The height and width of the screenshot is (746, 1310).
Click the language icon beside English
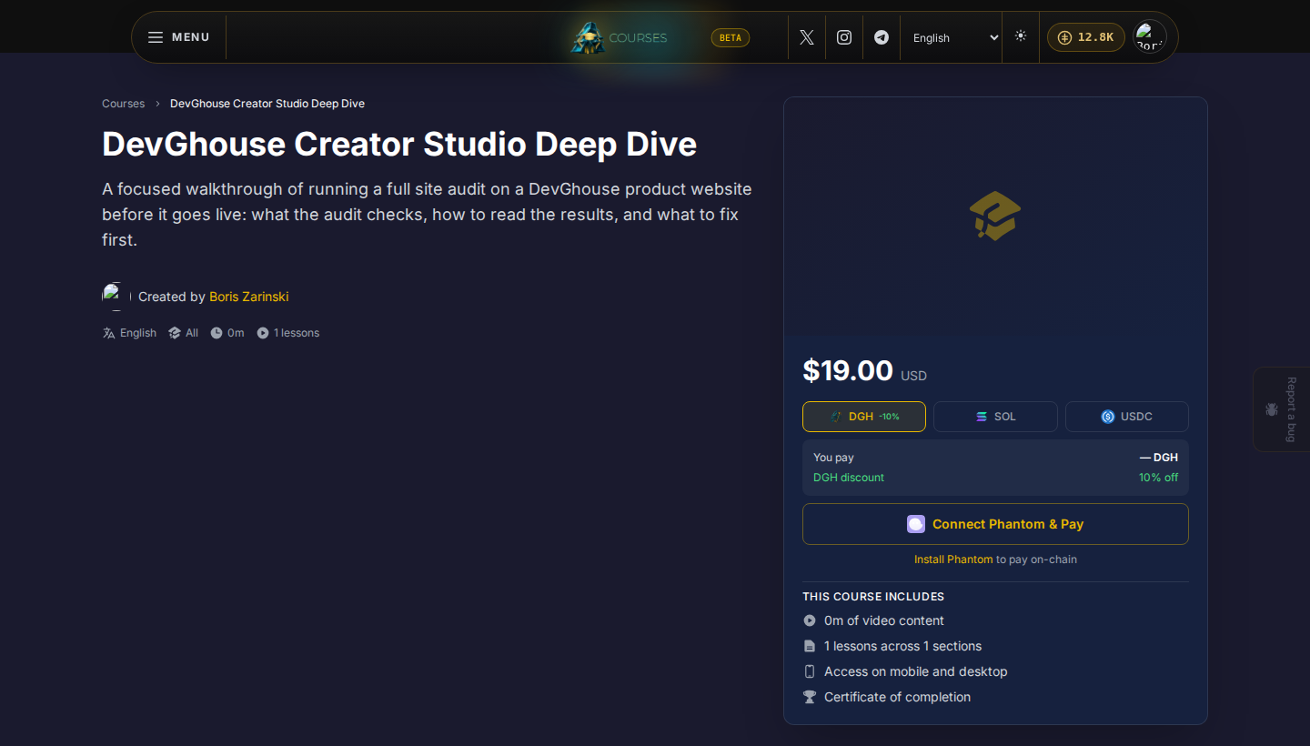tap(109, 333)
